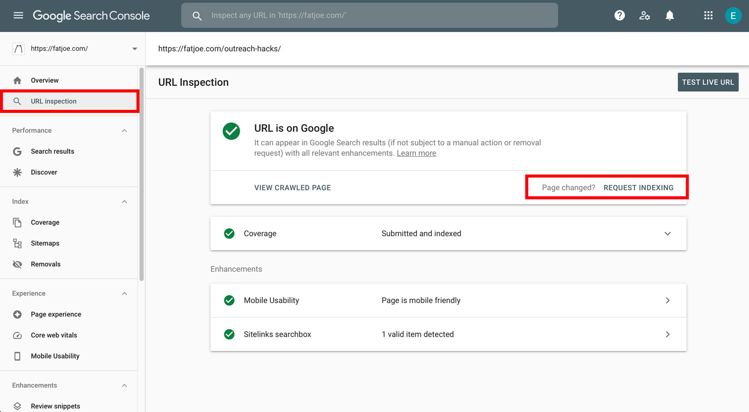This screenshot has height=412, width=749.
Task: Click the Page changed? label
Action: click(569, 188)
